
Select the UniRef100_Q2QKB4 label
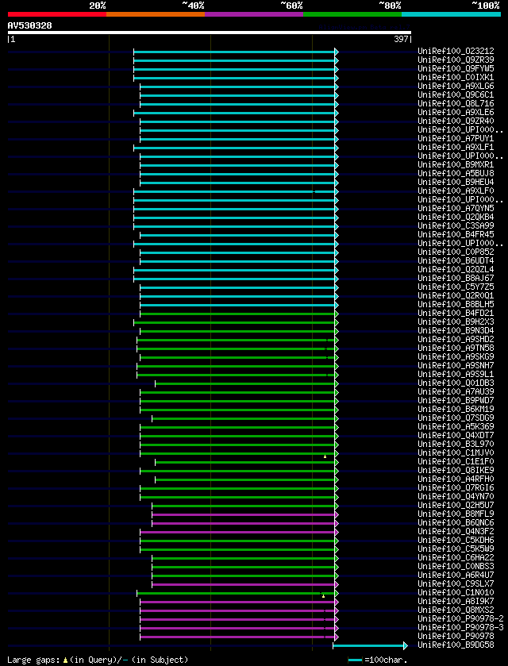[x=456, y=217]
